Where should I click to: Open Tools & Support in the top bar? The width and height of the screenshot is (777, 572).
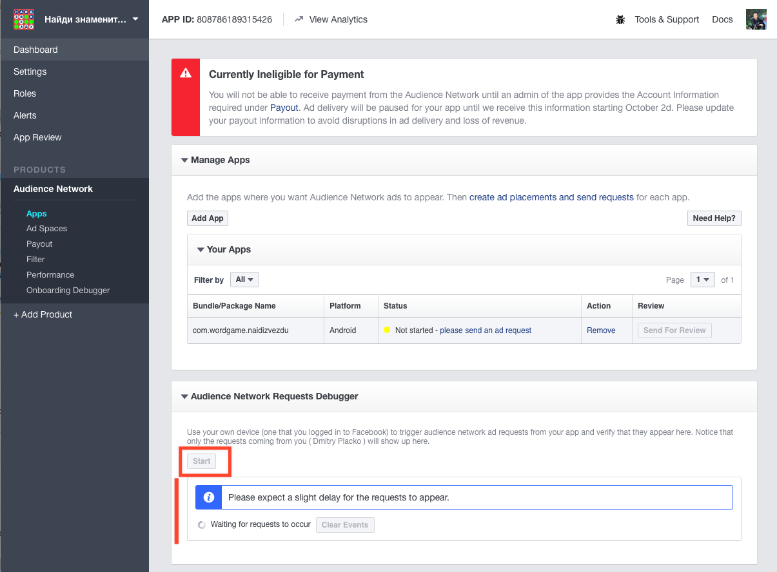[x=667, y=19]
